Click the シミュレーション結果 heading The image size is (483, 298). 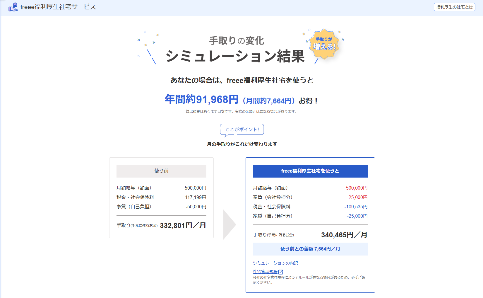235,56
